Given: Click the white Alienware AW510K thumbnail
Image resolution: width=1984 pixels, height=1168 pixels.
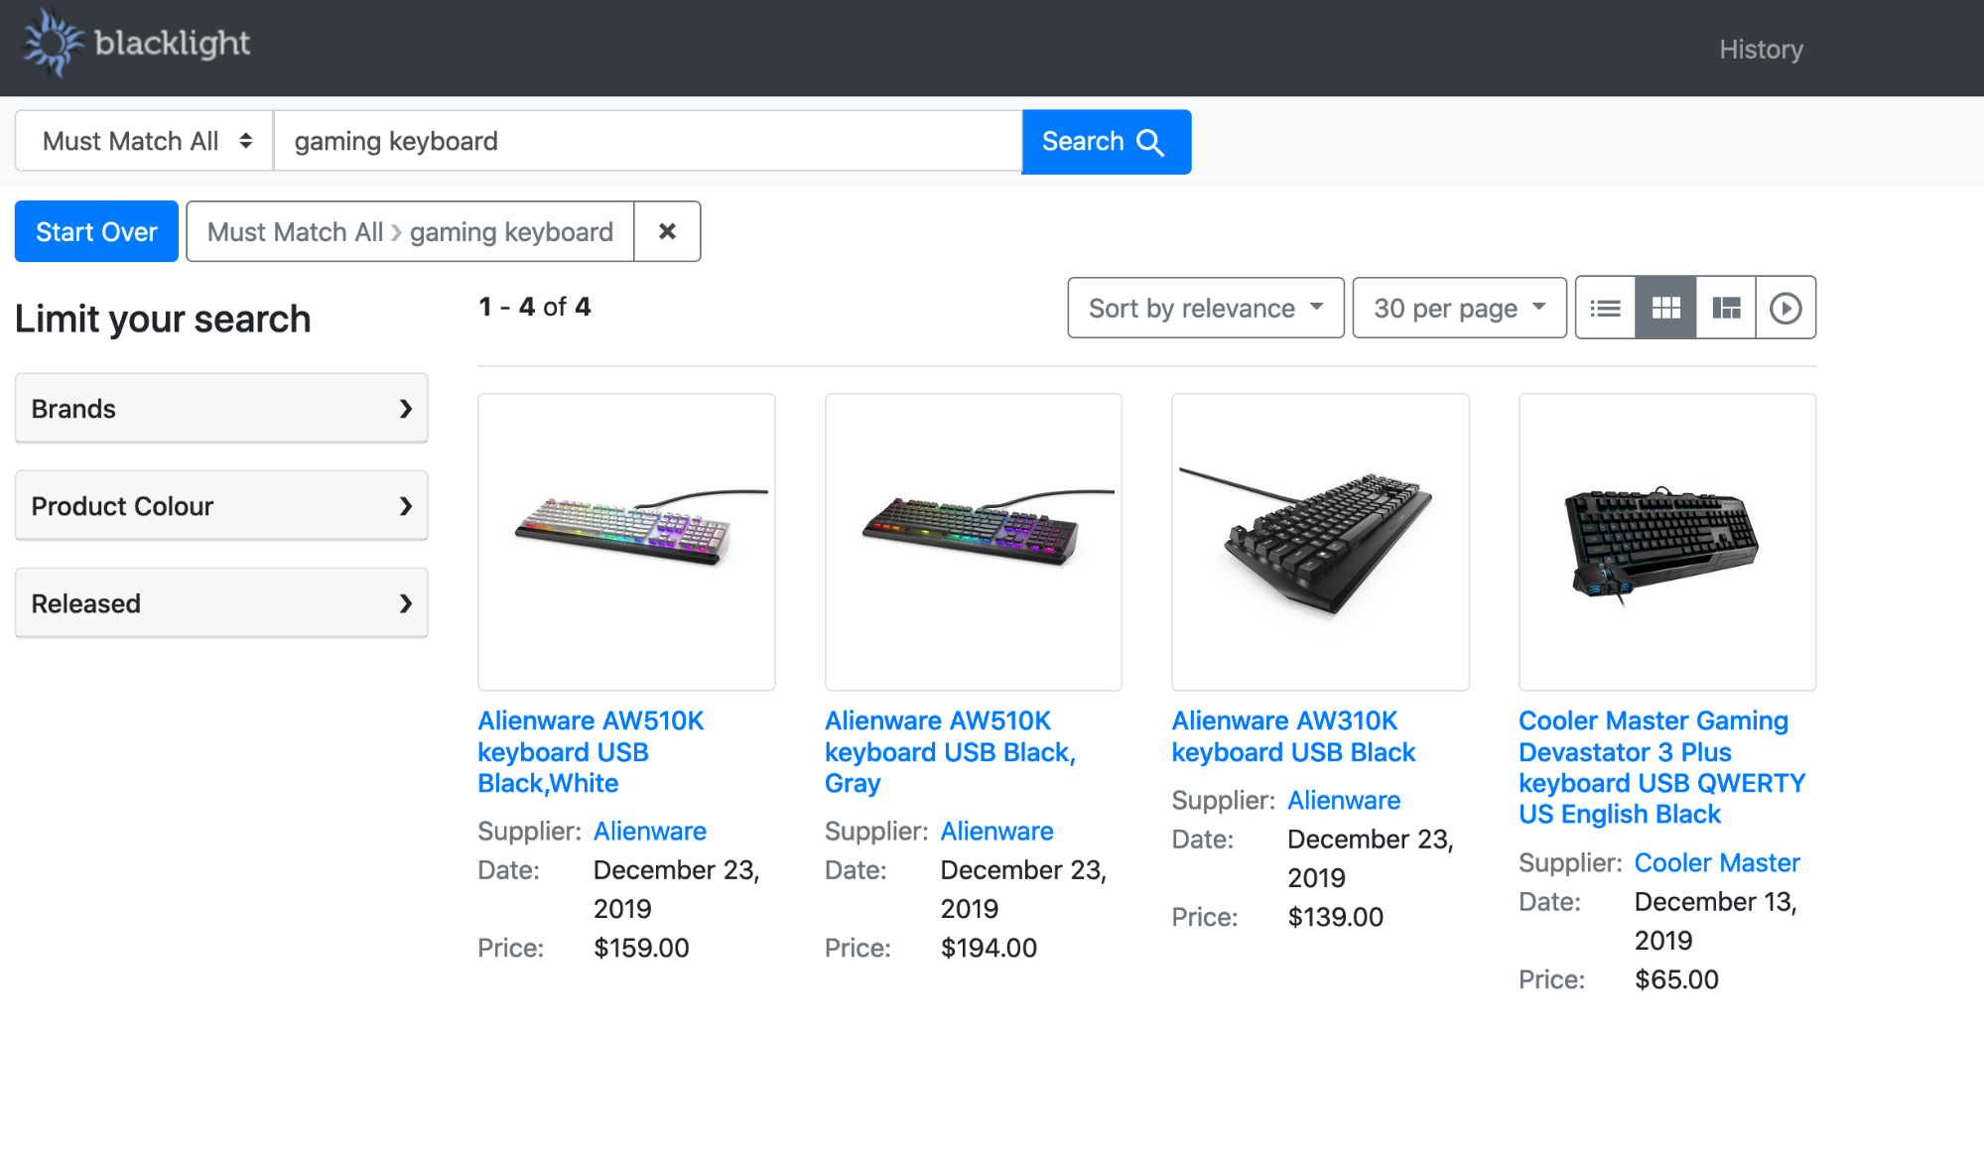Looking at the screenshot, I should (x=626, y=542).
